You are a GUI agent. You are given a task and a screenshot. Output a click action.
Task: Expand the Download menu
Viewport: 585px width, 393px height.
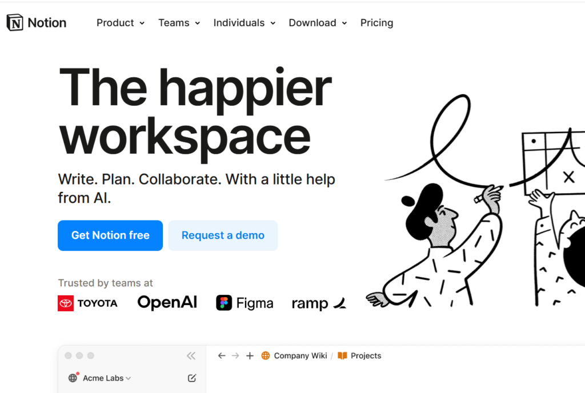click(x=318, y=23)
